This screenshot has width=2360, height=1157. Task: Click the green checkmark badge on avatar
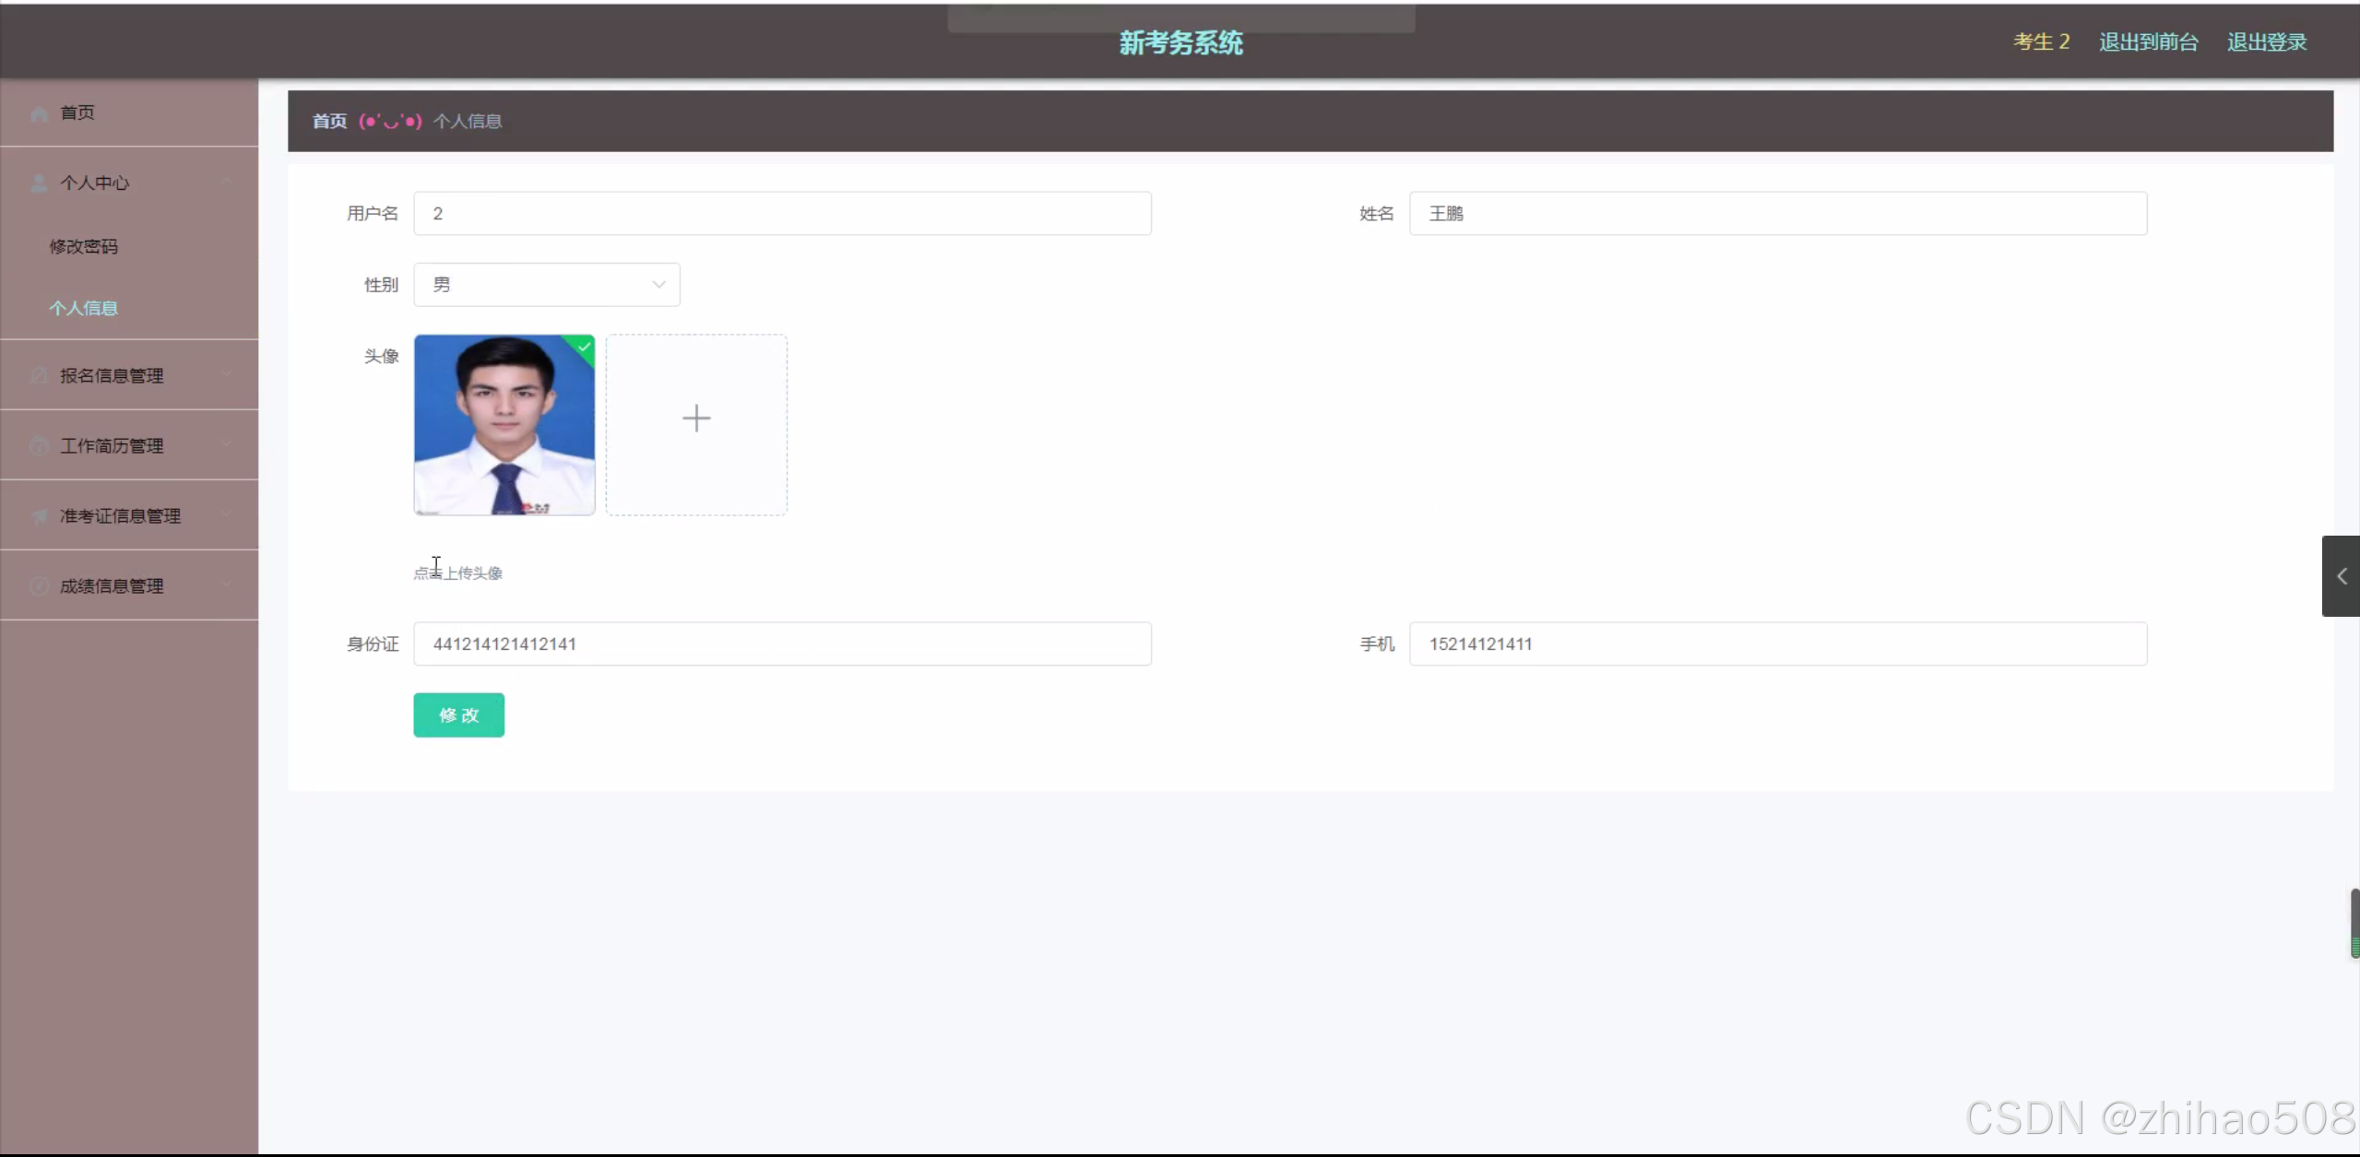coord(584,347)
